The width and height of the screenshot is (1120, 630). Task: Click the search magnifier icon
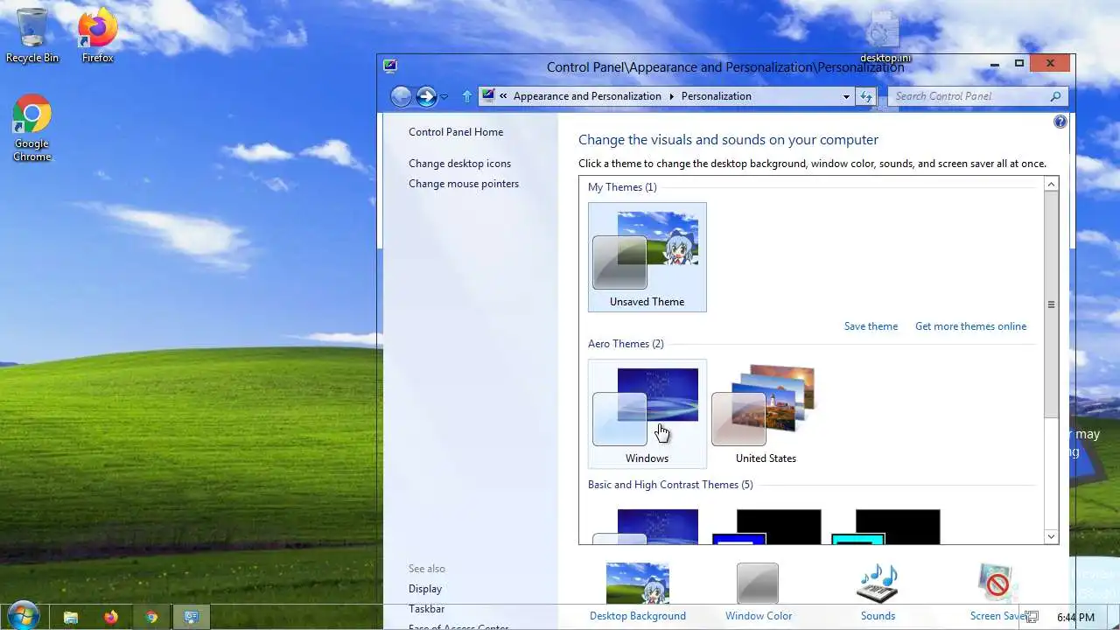pos(1055,96)
